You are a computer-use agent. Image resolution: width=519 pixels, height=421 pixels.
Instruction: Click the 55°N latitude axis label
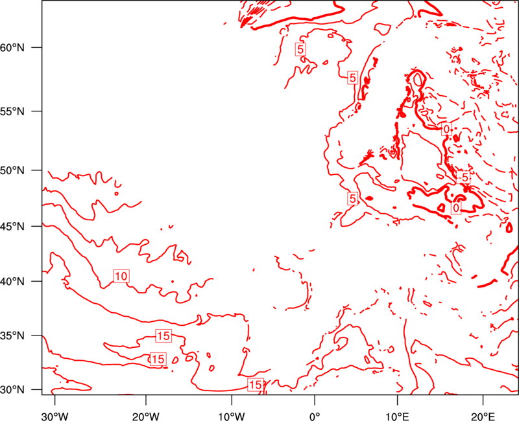[12, 111]
